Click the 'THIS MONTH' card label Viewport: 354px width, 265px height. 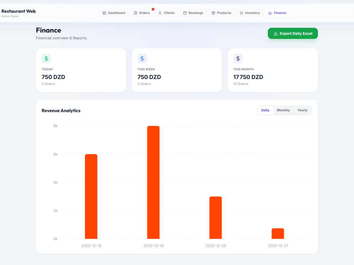click(x=244, y=69)
